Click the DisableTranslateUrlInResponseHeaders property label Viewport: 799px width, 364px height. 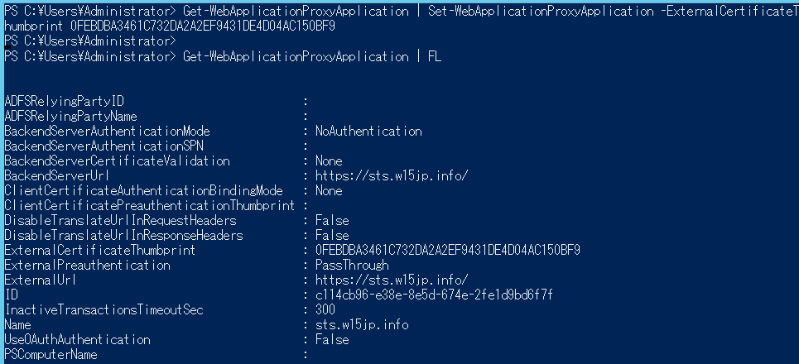tap(124, 235)
